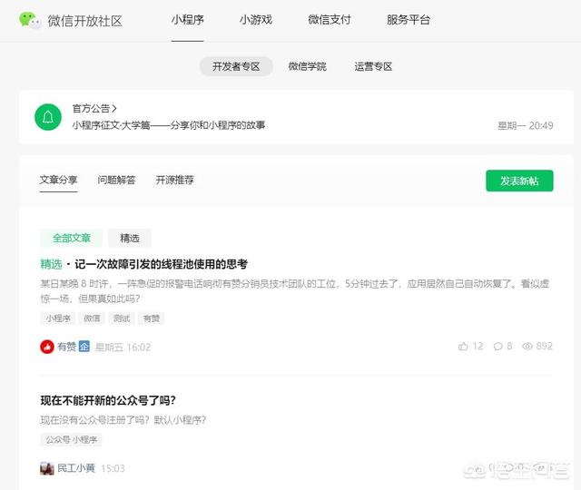Click the WeChat logo icon
581x490 pixels.
pyautogui.click(x=30, y=20)
